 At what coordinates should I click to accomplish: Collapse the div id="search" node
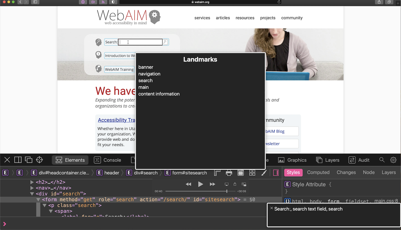[32, 194]
